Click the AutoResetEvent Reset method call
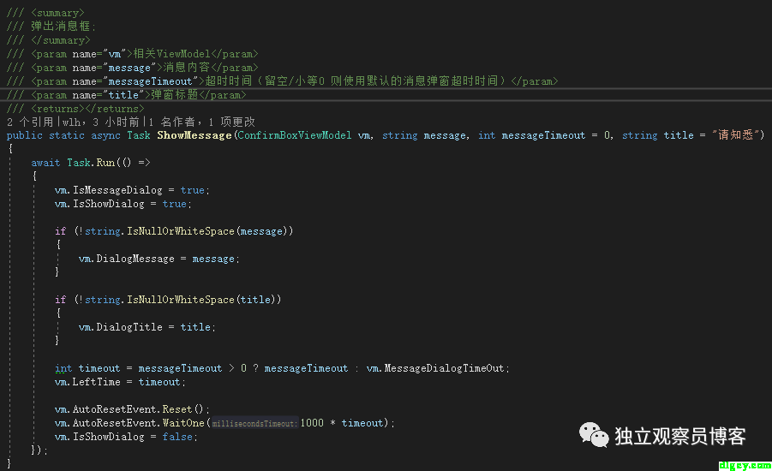The width and height of the screenshot is (772, 471). pyautogui.click(x=177, y=409)
